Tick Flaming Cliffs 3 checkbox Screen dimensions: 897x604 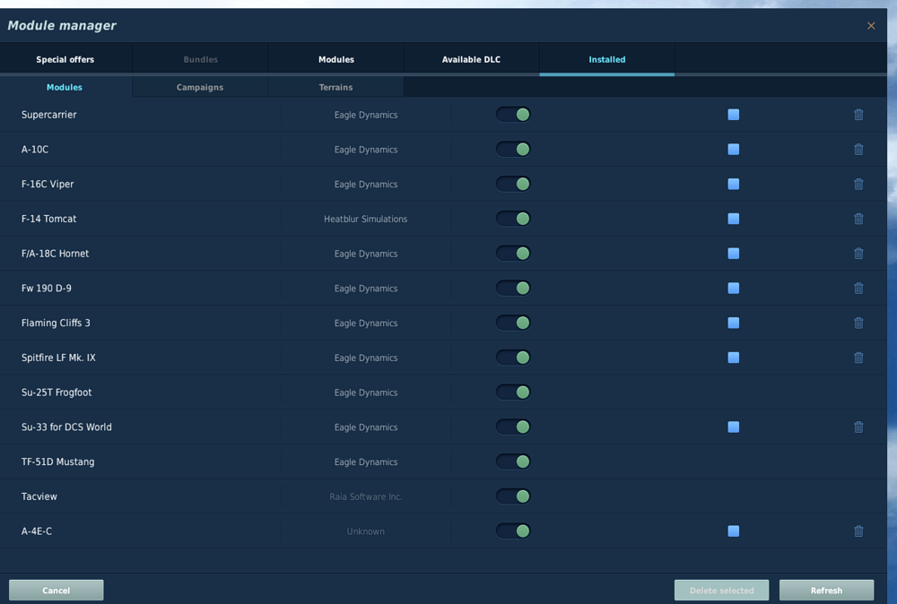[734, 323]
